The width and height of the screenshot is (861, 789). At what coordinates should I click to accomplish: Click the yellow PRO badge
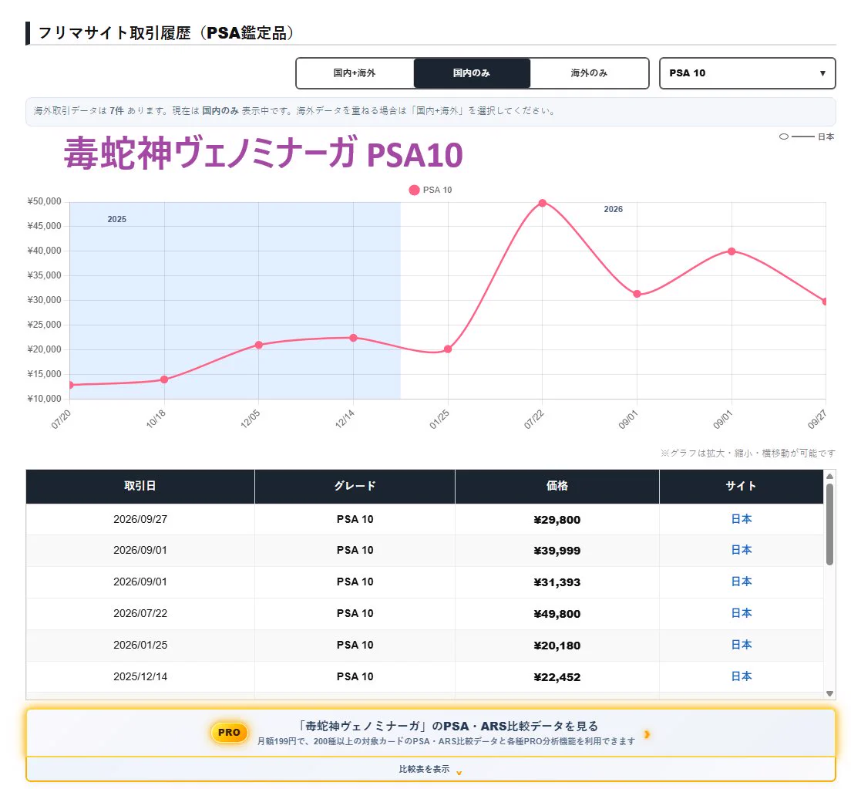click(229, 733)
